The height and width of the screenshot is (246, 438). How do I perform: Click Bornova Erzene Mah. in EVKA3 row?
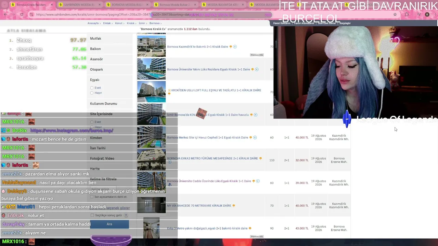pos(339,160)
